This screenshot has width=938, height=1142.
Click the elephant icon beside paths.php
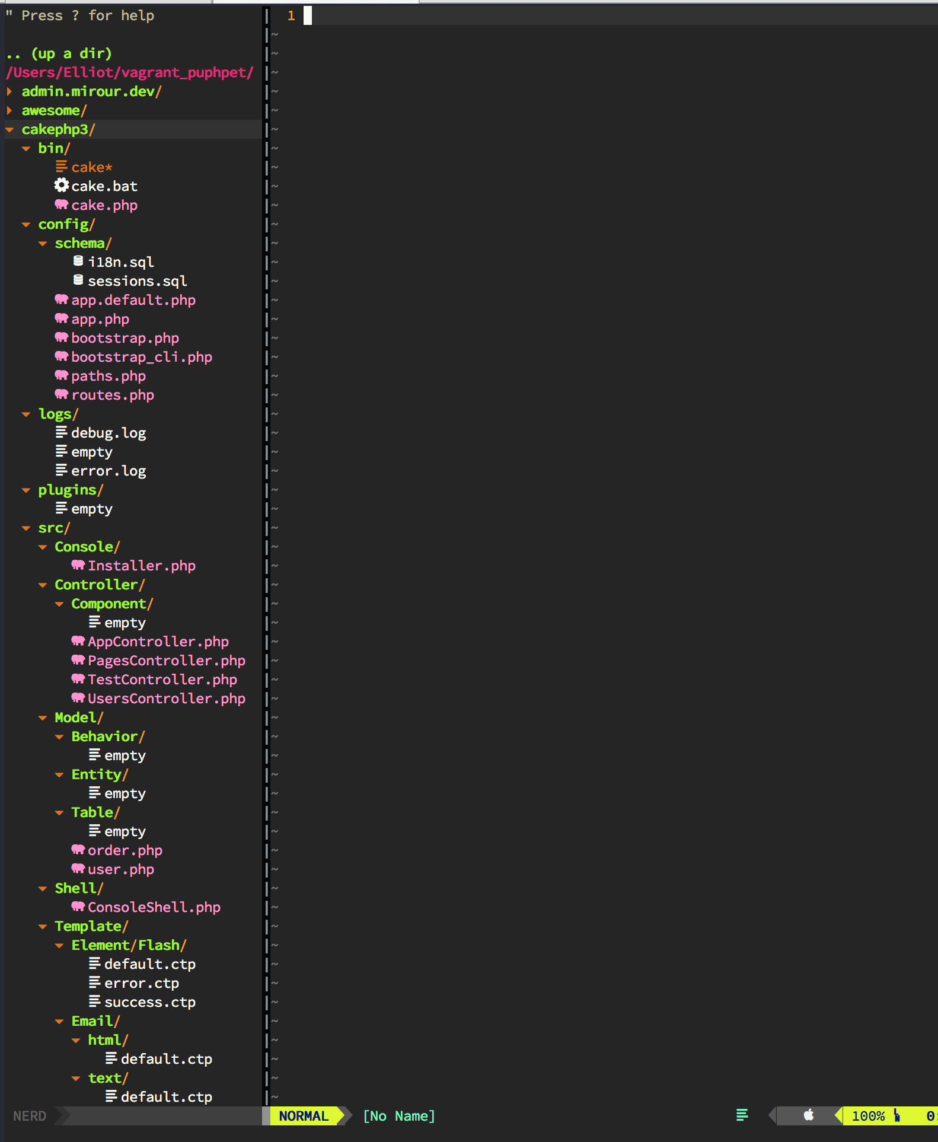point(62,375)
